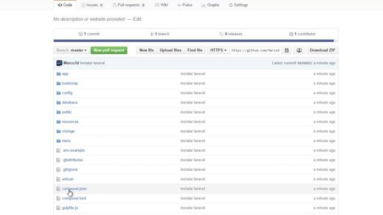
Task: Click file icon beside composer.json
Action: (58, 189)
